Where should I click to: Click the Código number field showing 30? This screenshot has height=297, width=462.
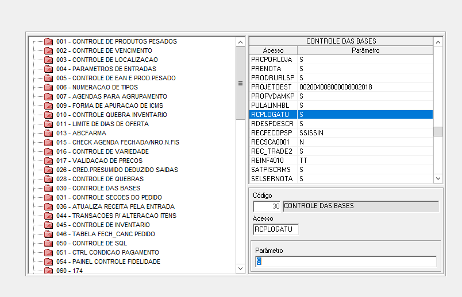click(267, 206)
